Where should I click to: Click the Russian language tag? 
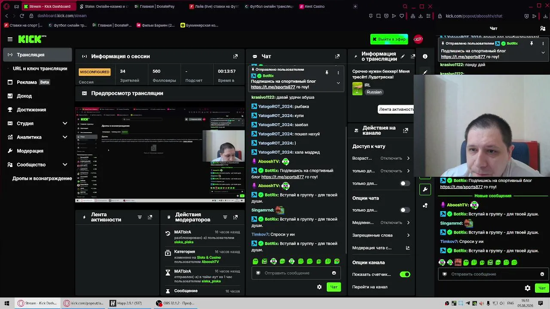coord(374,92)
